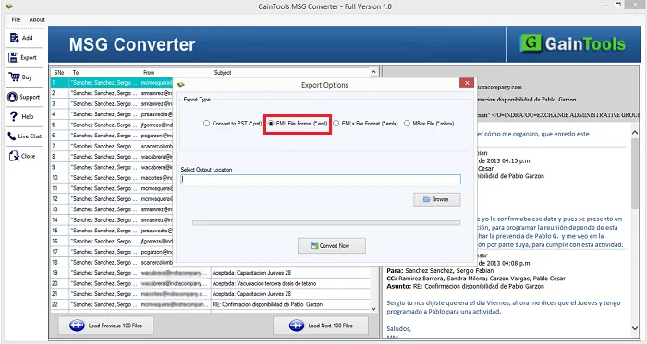Click the Asunto line in preview
This screenshot has height=344, width=647.
click(466, 286)
